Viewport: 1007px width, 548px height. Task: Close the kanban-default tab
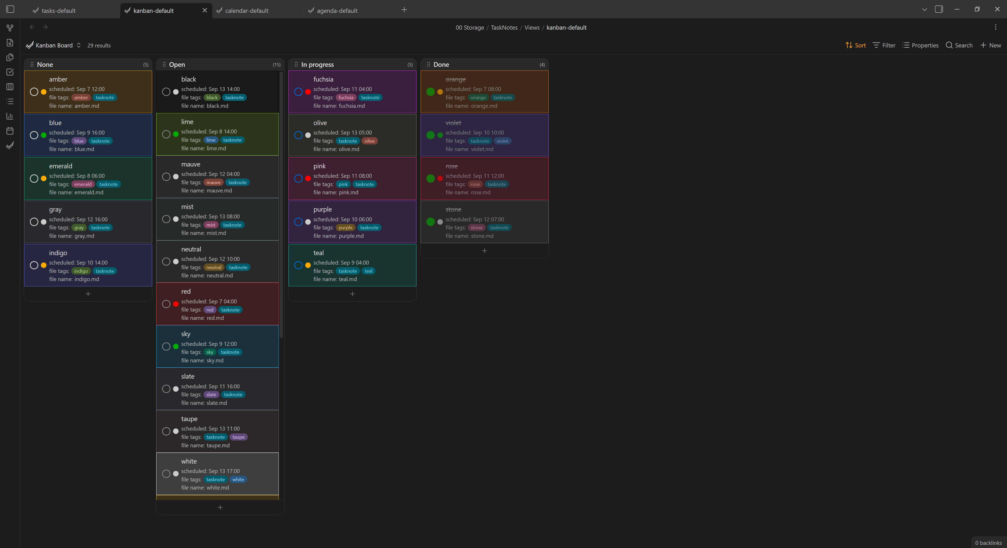(205, 10)
